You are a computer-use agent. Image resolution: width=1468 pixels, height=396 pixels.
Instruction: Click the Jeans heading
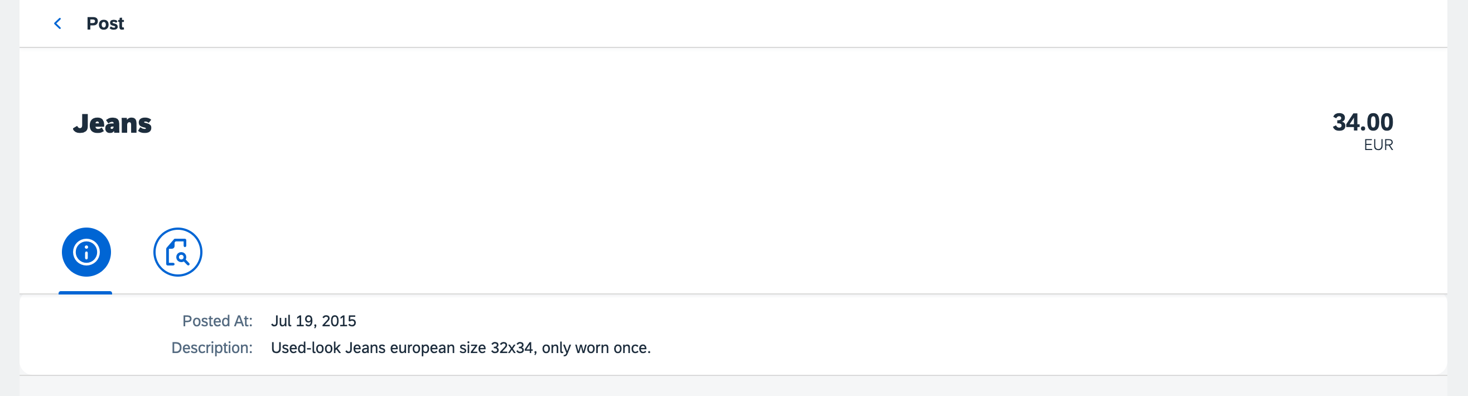pyautogui.click(x=112, y=124)
